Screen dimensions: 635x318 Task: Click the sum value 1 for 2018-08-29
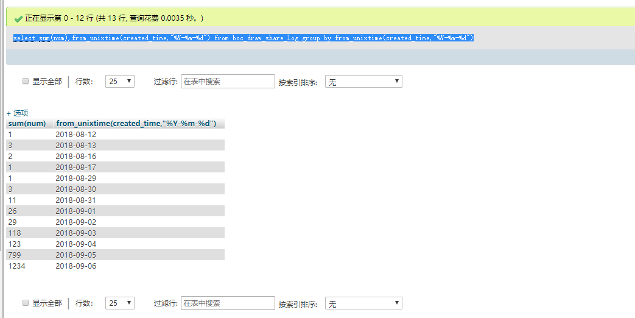point(10,178)
